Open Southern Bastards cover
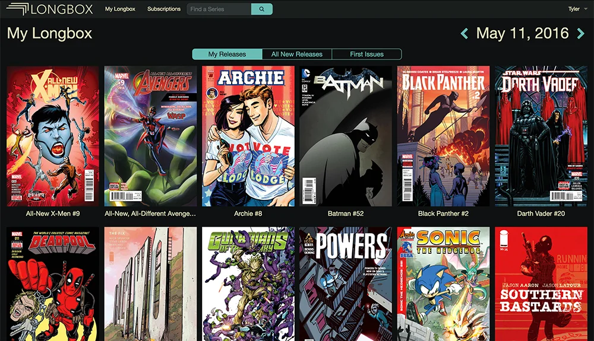Image resolution: width=594 pixels, height=341 pixels. [x=541, y=284]
